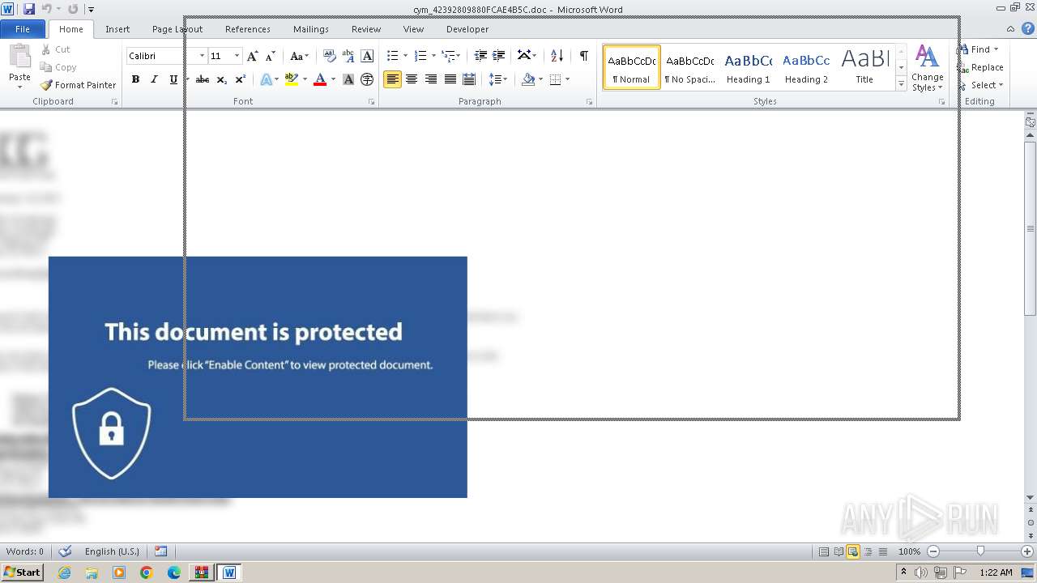This screenshot has width=1037, height=583.
Task: Apply red font color button
Action: [x=320, y=79]
